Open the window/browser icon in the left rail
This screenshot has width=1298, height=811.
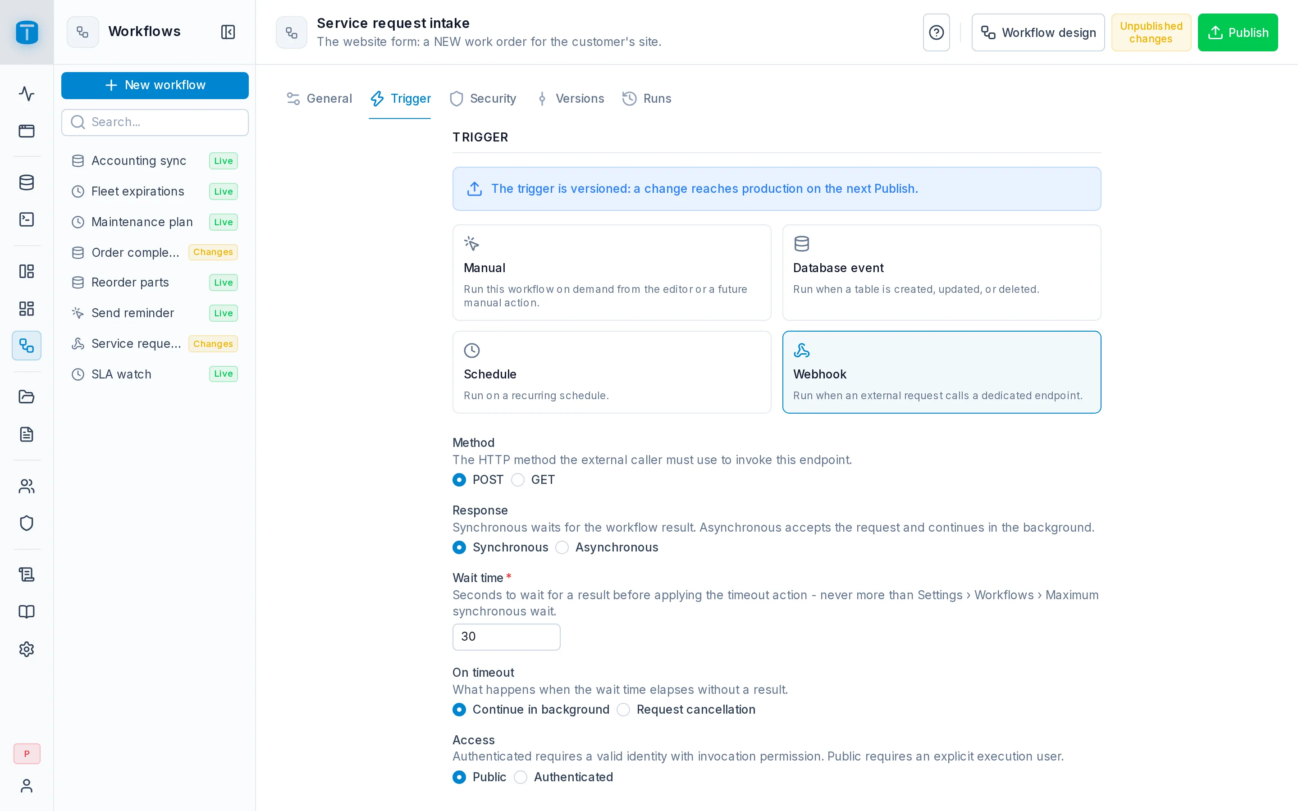27,131
